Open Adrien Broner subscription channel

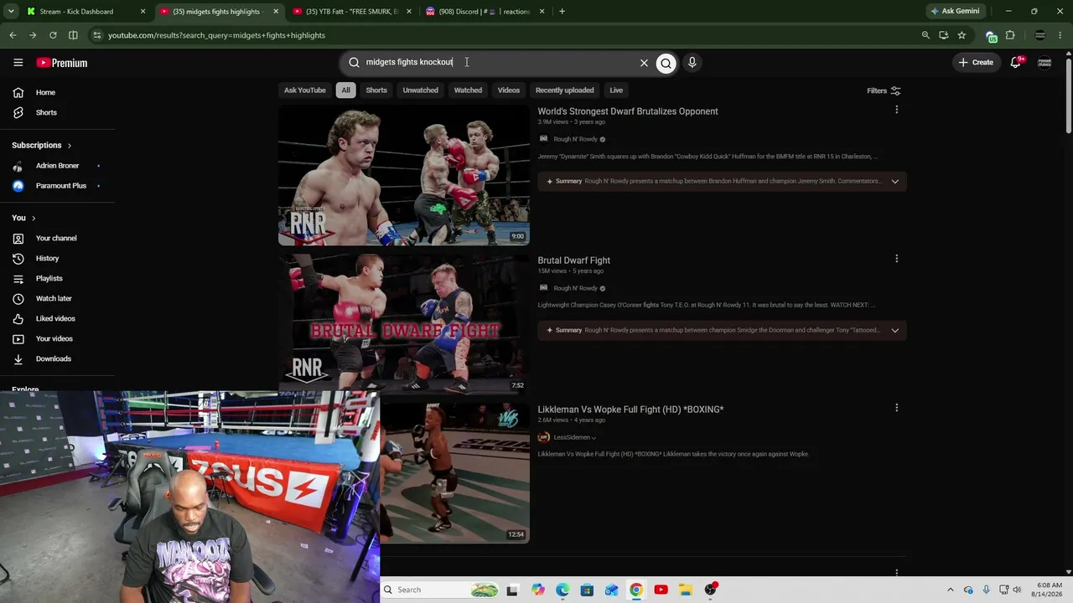point(58,166)
